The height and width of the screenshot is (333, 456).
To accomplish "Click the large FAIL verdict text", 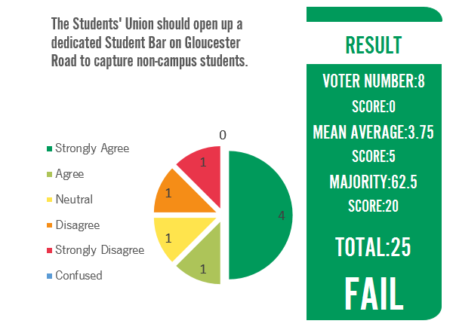I will tap(374, 292).
